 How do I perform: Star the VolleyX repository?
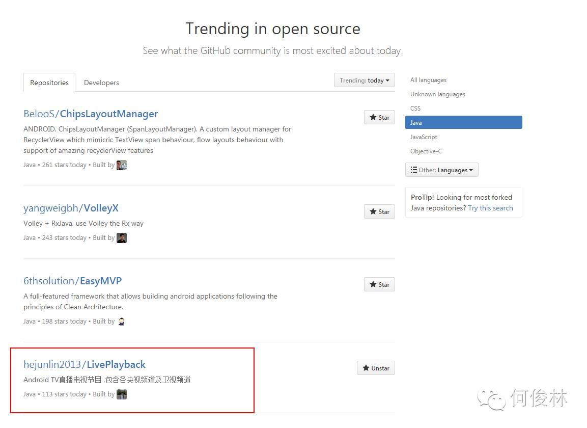pyautogui.click(x=379, y=212)
